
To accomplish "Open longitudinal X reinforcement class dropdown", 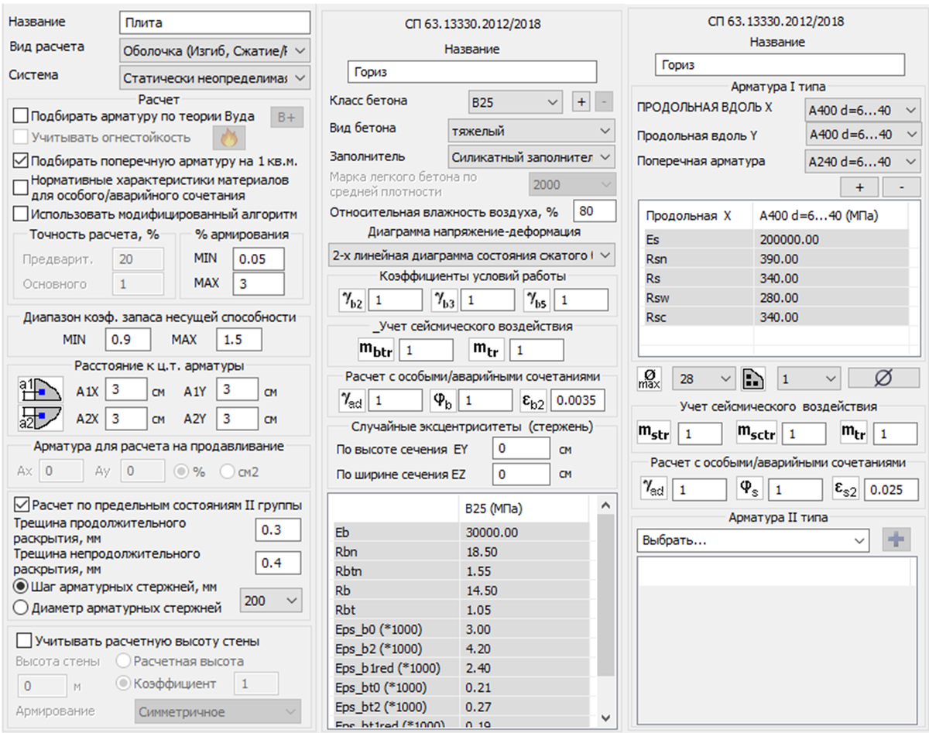I will [x=862, y=110].
